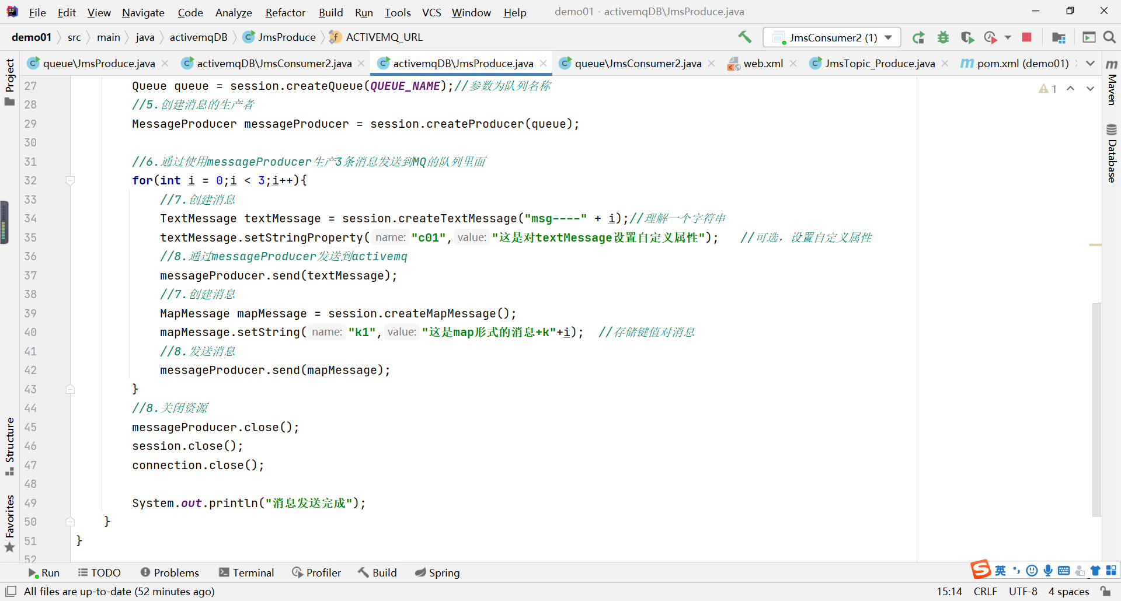Click activemqDB breadcrumb in navigation bar
Viewport: 1121px width, 601px height.
click(x=199, y=37)
